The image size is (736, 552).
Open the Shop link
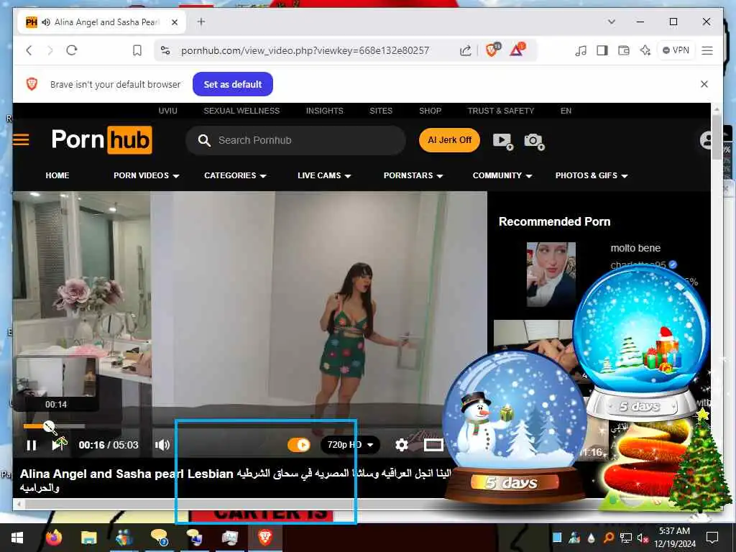pos(430,111)
